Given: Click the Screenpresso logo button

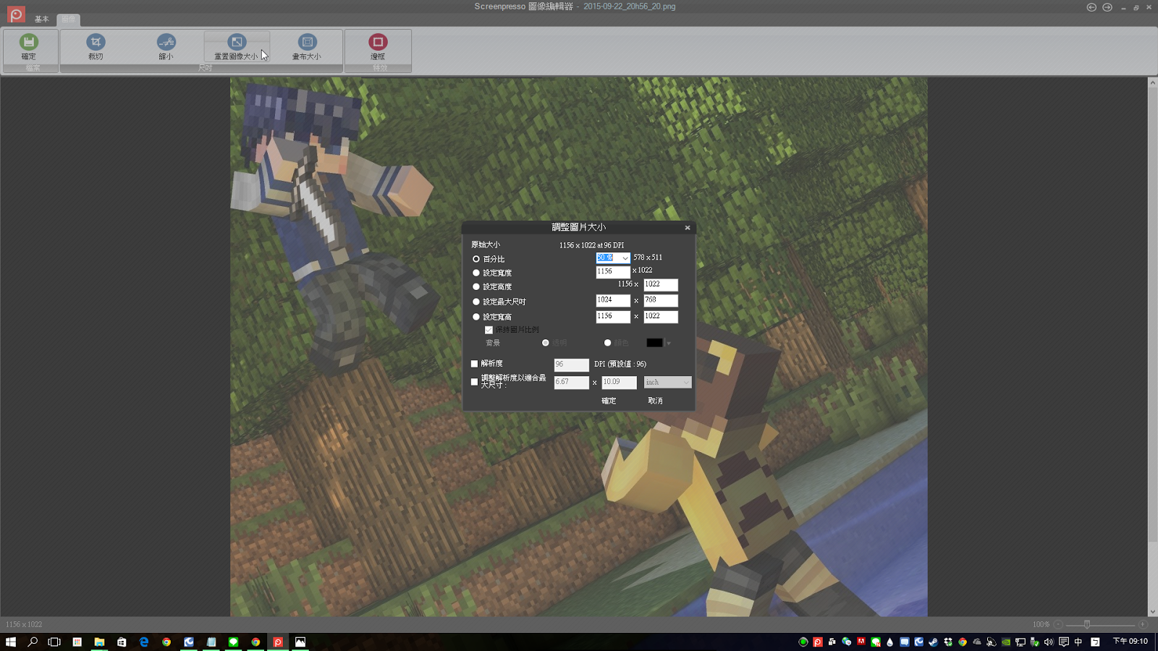Looking at the screenshot, I should (16, 14).
